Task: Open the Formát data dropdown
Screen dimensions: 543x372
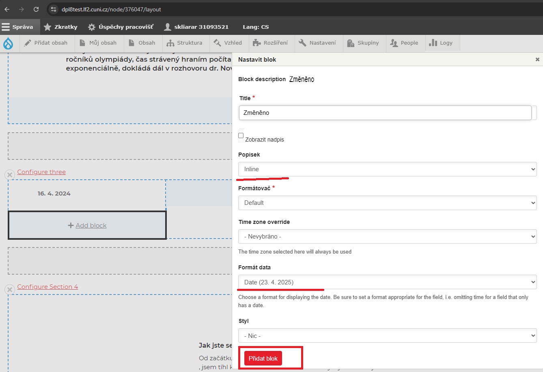Action: [x=388, y=282]
